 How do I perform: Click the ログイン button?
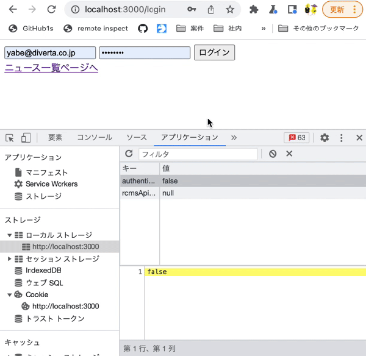(x=214, y=52)
